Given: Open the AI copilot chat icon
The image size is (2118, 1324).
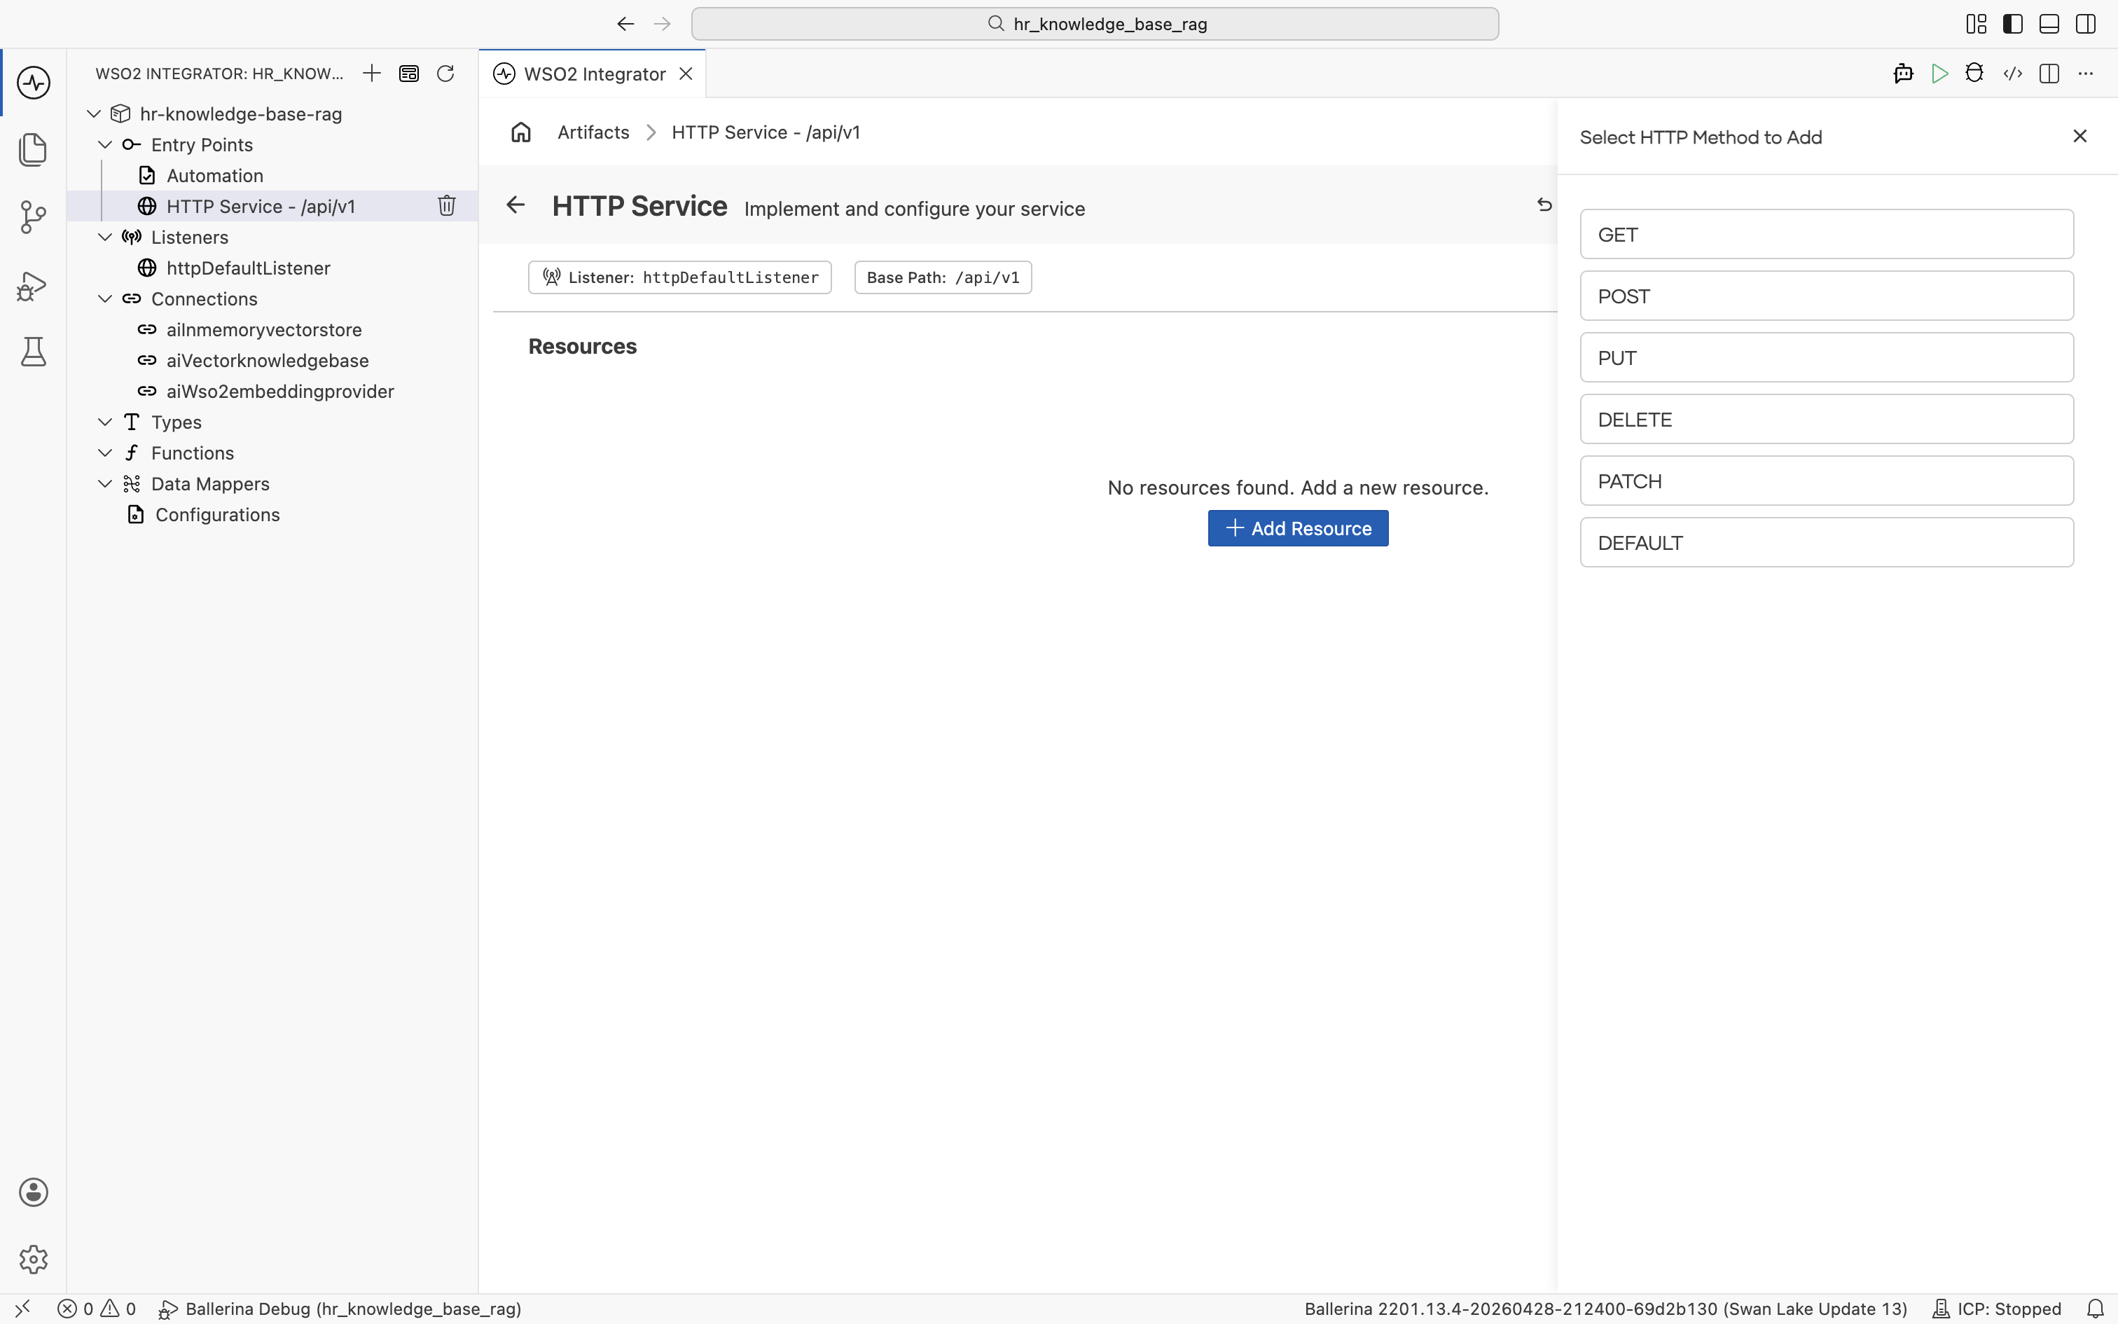Looking at the screenshot, I should tap(1903, 74).
